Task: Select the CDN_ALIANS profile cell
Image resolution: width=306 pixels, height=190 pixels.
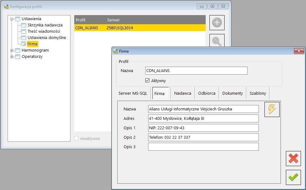Action: point(87,28)
